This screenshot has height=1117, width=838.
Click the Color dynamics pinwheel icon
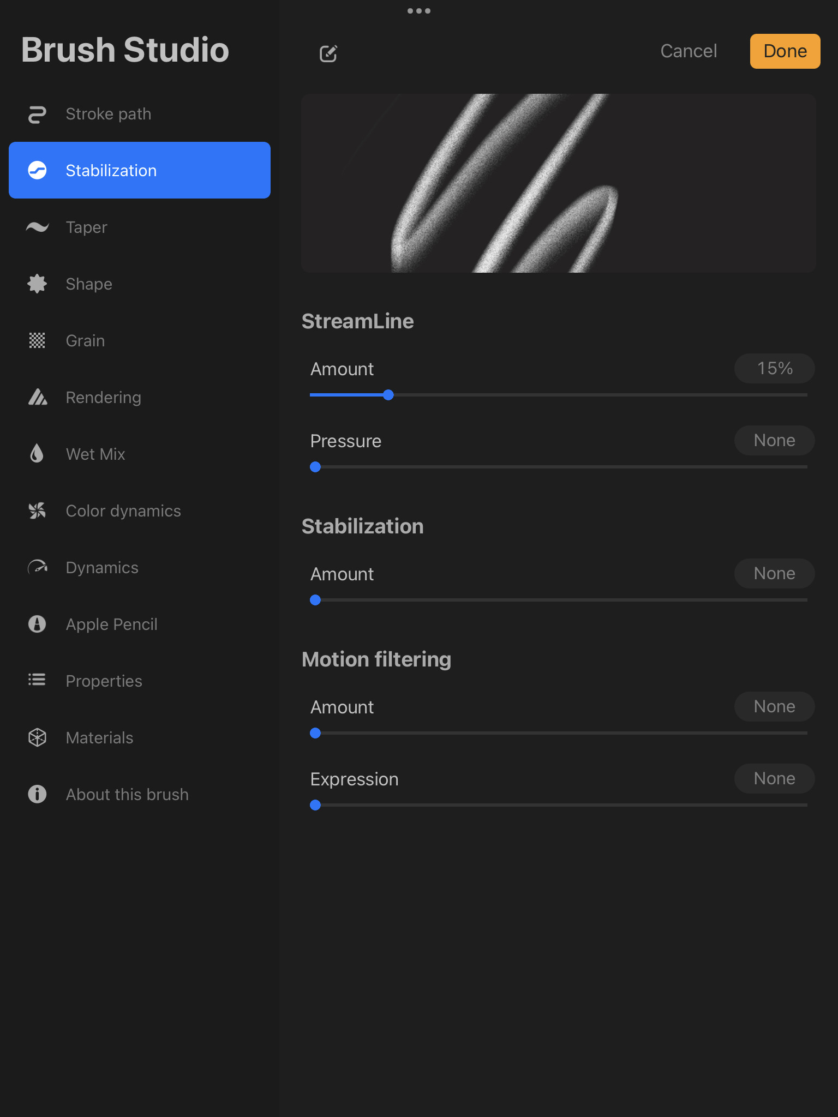click(x=37, y=511)
